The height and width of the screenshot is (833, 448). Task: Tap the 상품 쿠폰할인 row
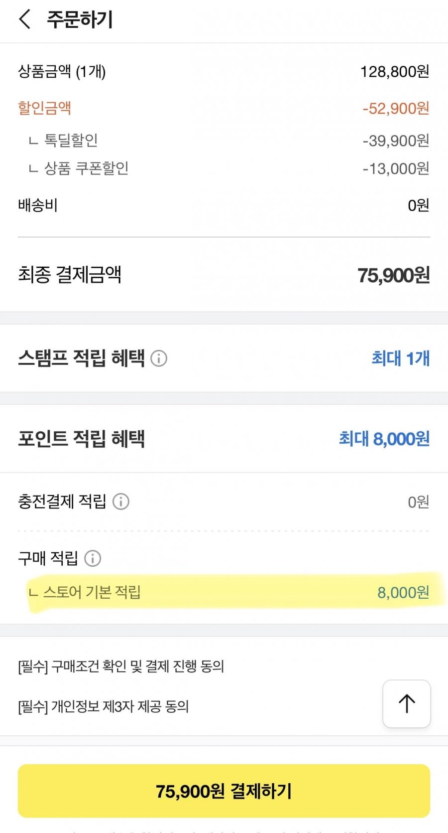[86, 168]
